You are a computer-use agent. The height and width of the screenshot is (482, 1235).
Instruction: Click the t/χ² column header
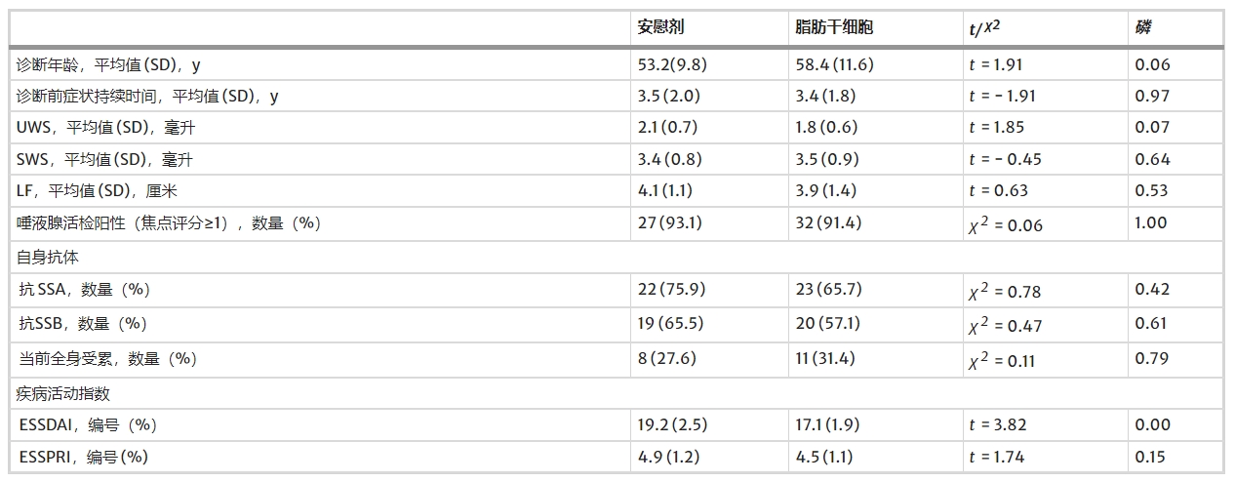click(x=983, y=27)
